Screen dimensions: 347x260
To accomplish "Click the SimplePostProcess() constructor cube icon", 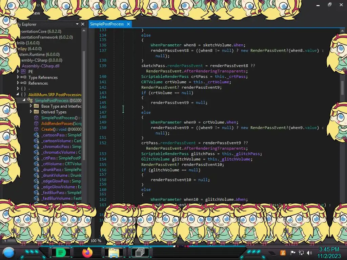I will pyautogui.click(x=36, y=117).
